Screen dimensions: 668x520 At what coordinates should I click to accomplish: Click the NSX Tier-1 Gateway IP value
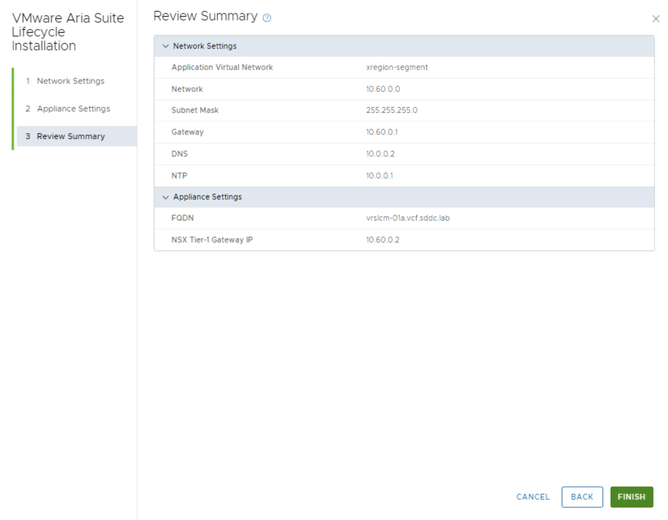click(382, 239)
